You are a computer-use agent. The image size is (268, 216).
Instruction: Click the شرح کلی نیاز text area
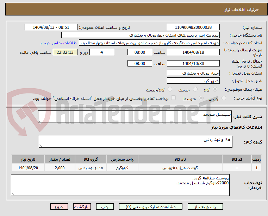[135, 116]
